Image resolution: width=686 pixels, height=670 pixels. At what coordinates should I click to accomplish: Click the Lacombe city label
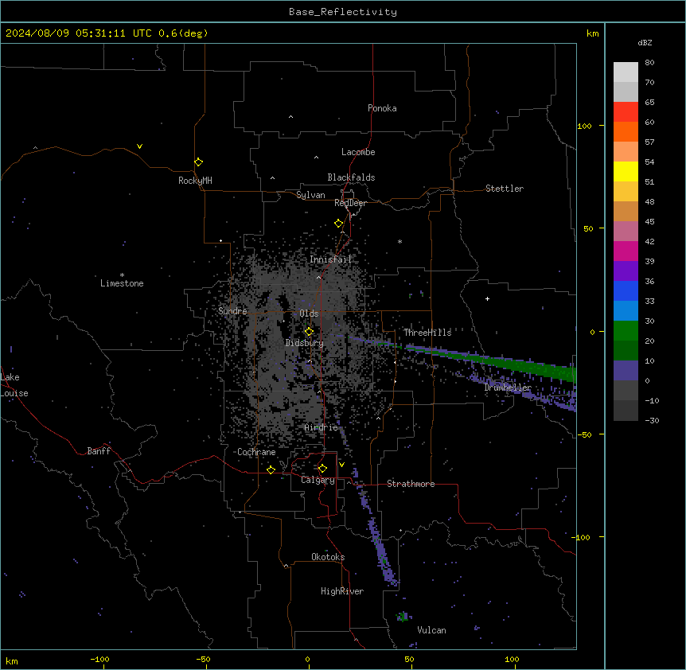coord(358,152)
